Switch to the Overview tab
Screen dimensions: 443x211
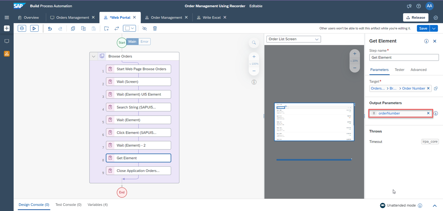pos(28,18)
